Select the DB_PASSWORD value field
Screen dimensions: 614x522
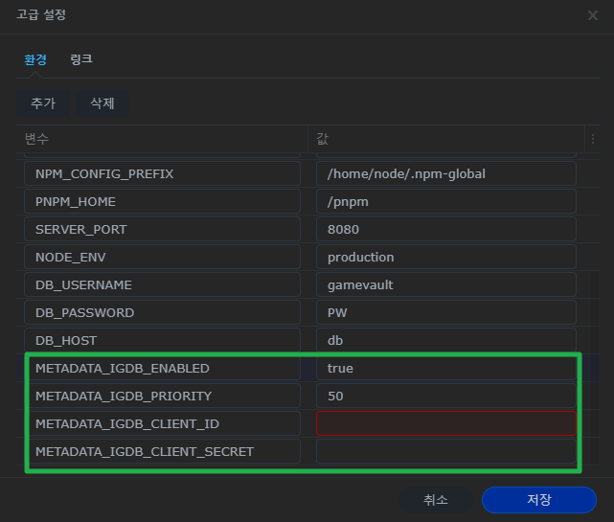click(x=445, y=312)
